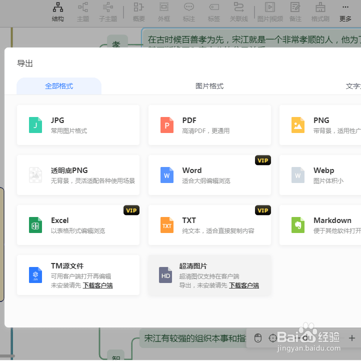Click 下载客户端 link under TM源文件

point(98,285)
